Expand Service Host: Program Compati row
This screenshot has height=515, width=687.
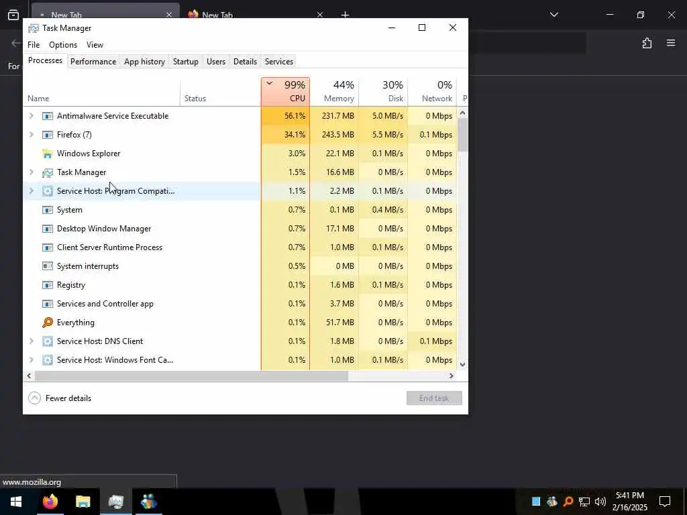[31, 191]
